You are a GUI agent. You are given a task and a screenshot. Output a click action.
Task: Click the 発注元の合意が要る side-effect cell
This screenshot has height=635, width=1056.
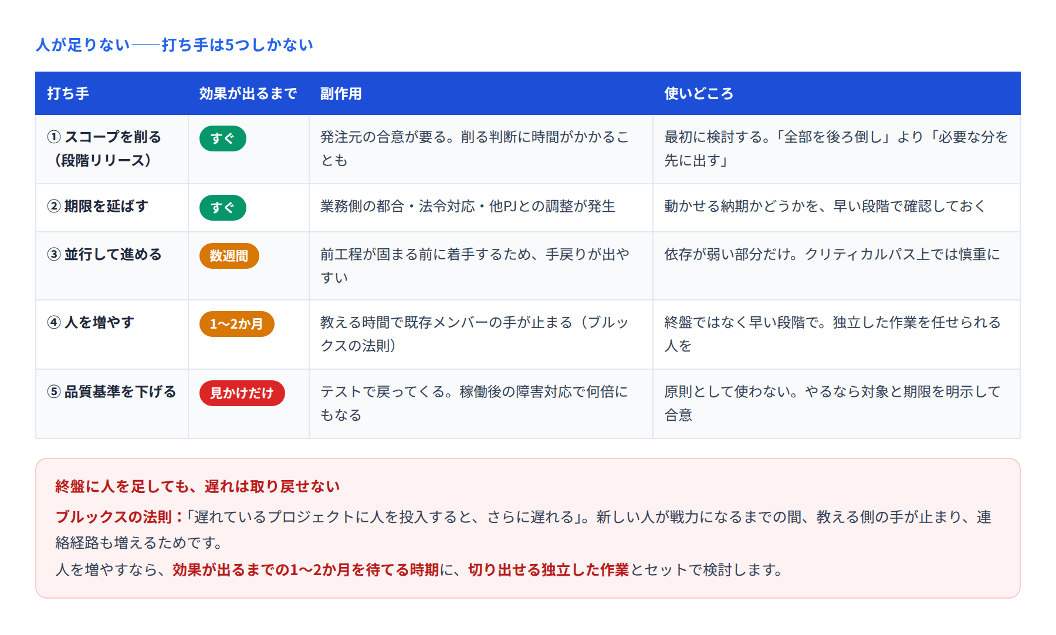pos(481,149)
